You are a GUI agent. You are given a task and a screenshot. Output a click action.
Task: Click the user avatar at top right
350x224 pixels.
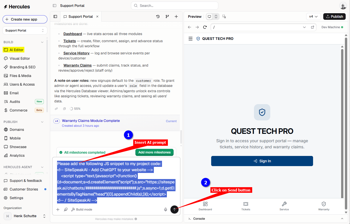pos(343,6)
